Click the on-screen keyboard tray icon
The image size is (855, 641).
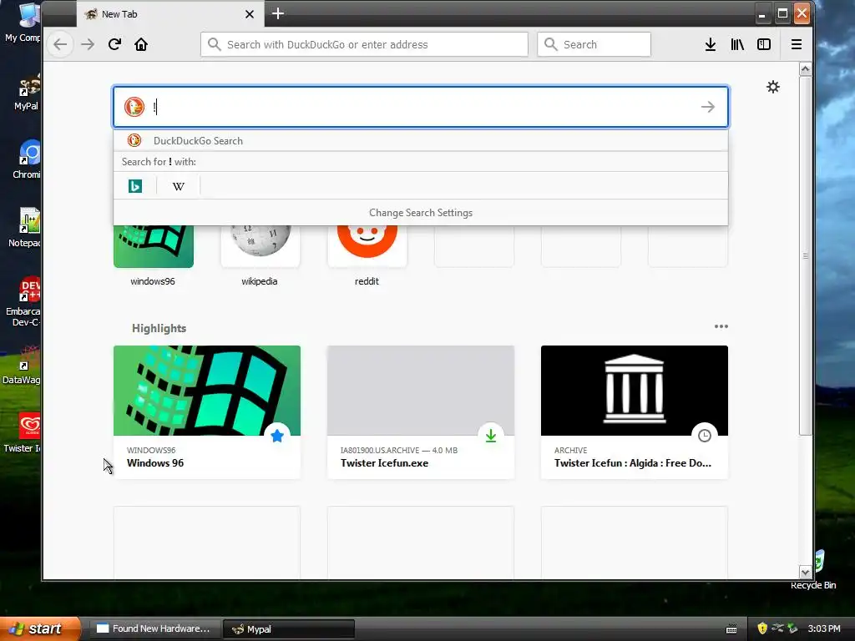(x=731, y=629)
